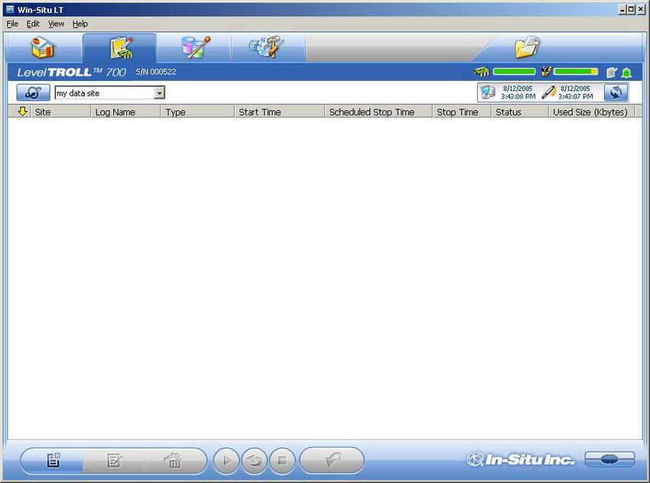Open the Help menu
Image resolution: width=650 pixels, height=483 pixels.
click(80, 24)
